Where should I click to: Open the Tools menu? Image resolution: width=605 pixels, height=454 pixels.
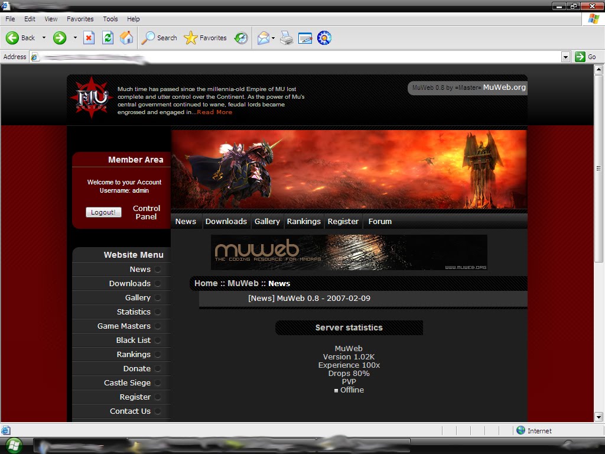(110, 18)
